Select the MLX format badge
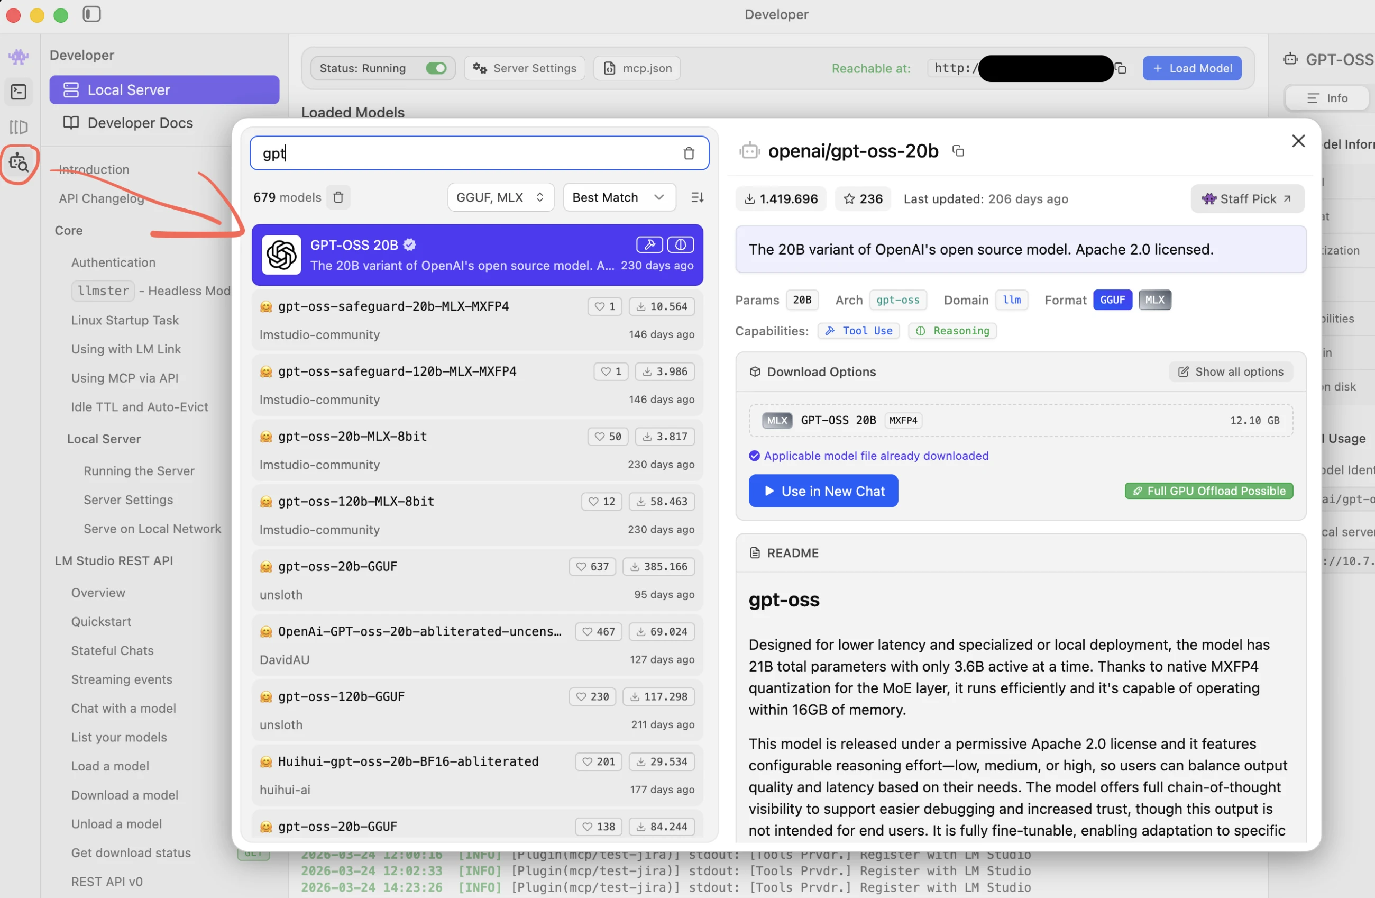Screen dimensions: 1375x898 pos(1154,300)
